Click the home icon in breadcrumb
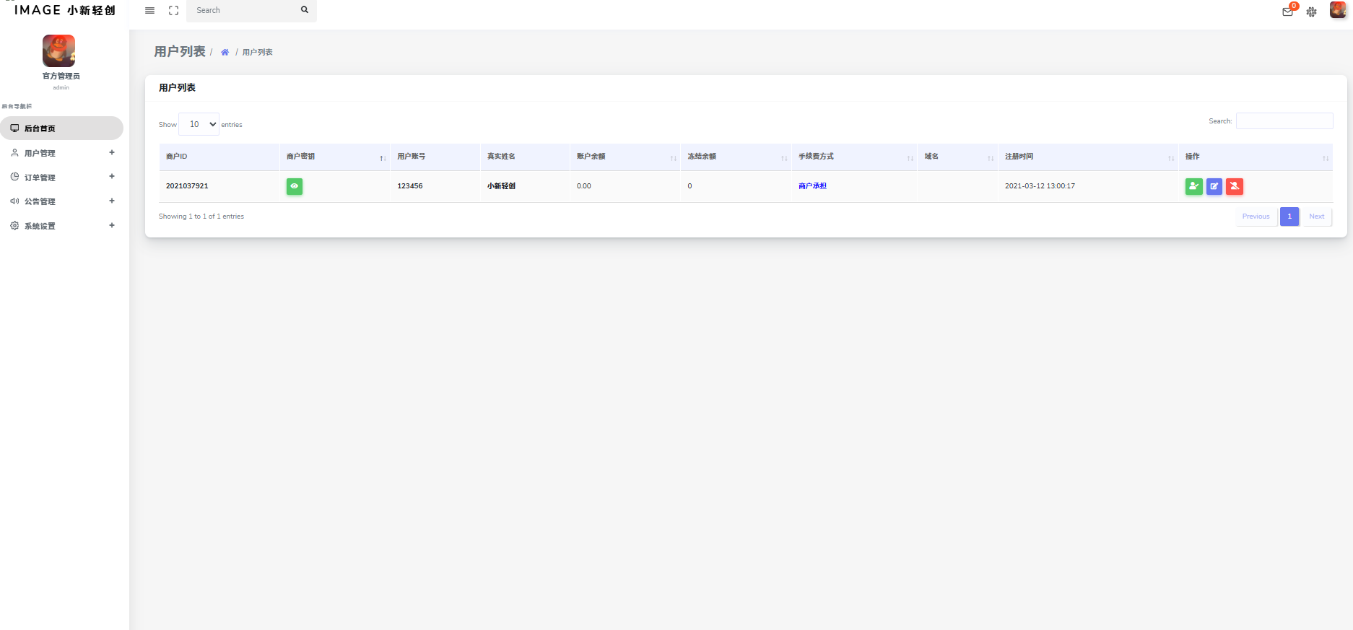Image resolution: width=1353 pixels, height=630 pixels. coord(225,52)
